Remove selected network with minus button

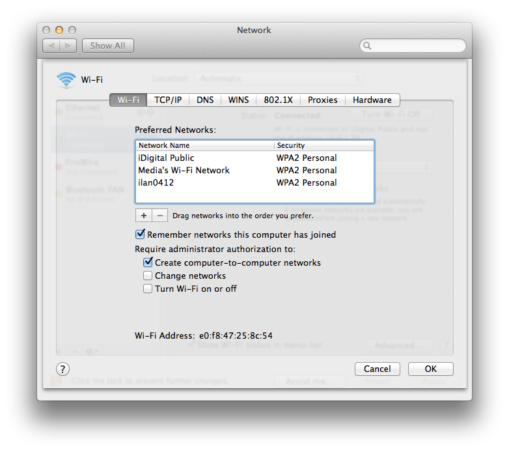click(159, 216)
